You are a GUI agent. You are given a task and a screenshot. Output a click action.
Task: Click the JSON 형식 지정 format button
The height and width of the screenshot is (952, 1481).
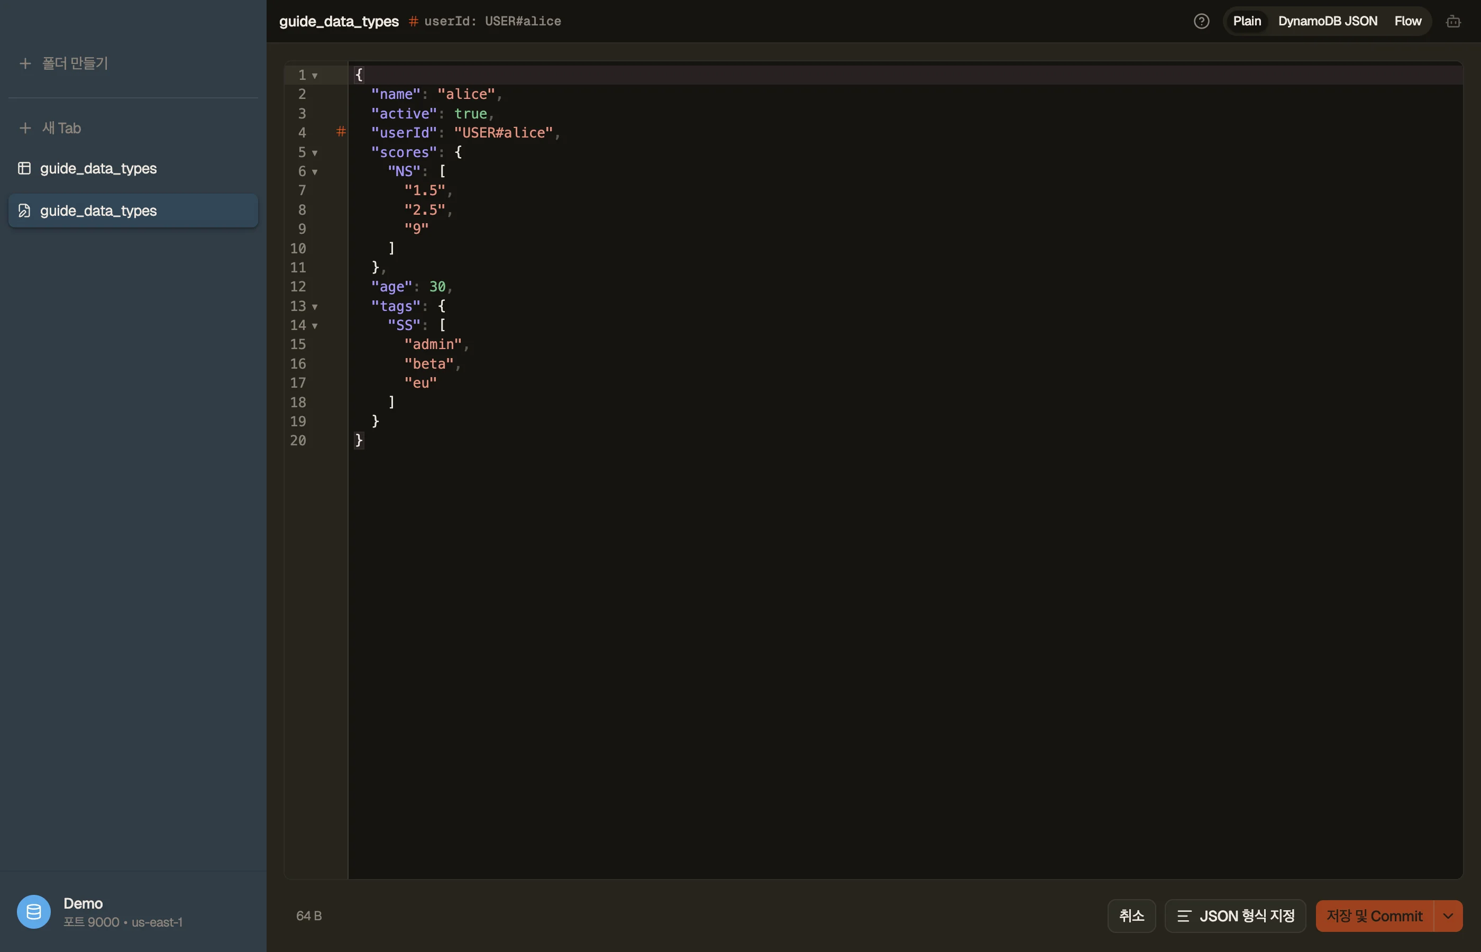coord(1235,916)
